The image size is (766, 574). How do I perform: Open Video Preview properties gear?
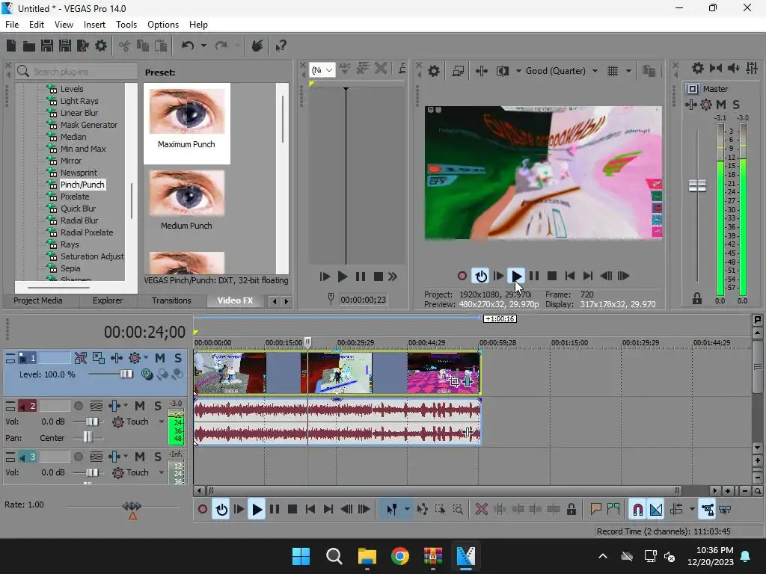[434, 71]
